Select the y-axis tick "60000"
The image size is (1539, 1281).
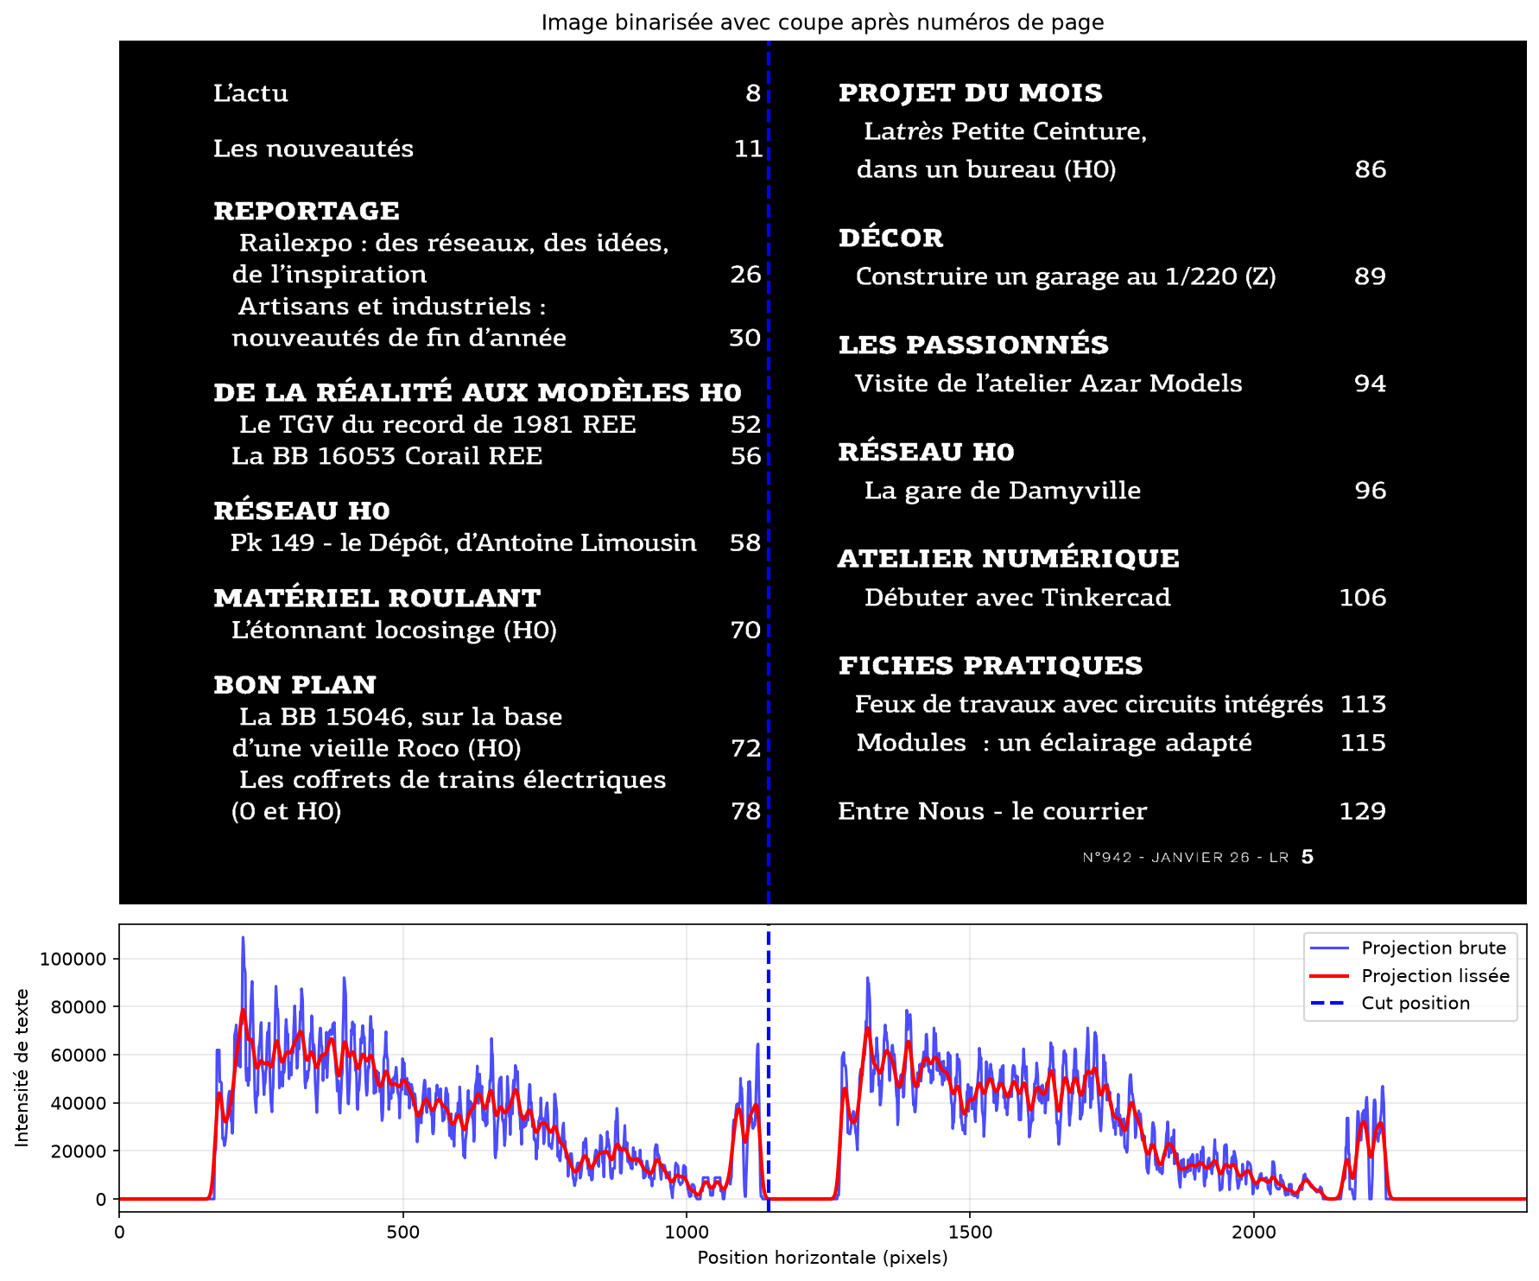[79, 1055]
